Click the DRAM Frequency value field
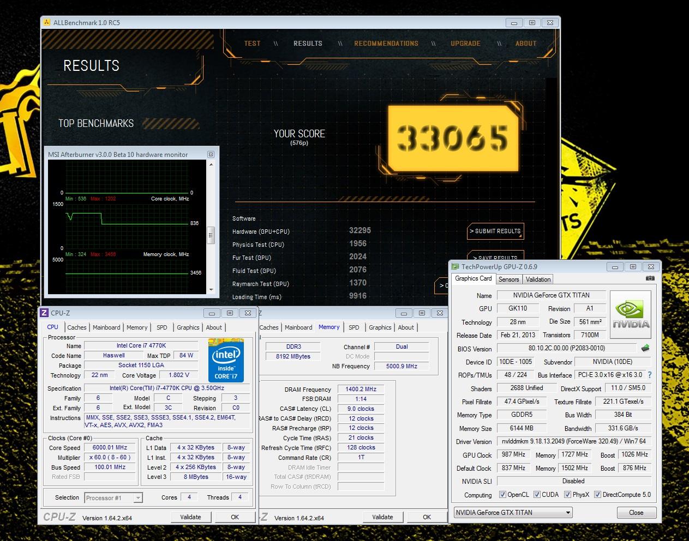The width and height of the screenshot is (689, 541). (x=361, y=389)
